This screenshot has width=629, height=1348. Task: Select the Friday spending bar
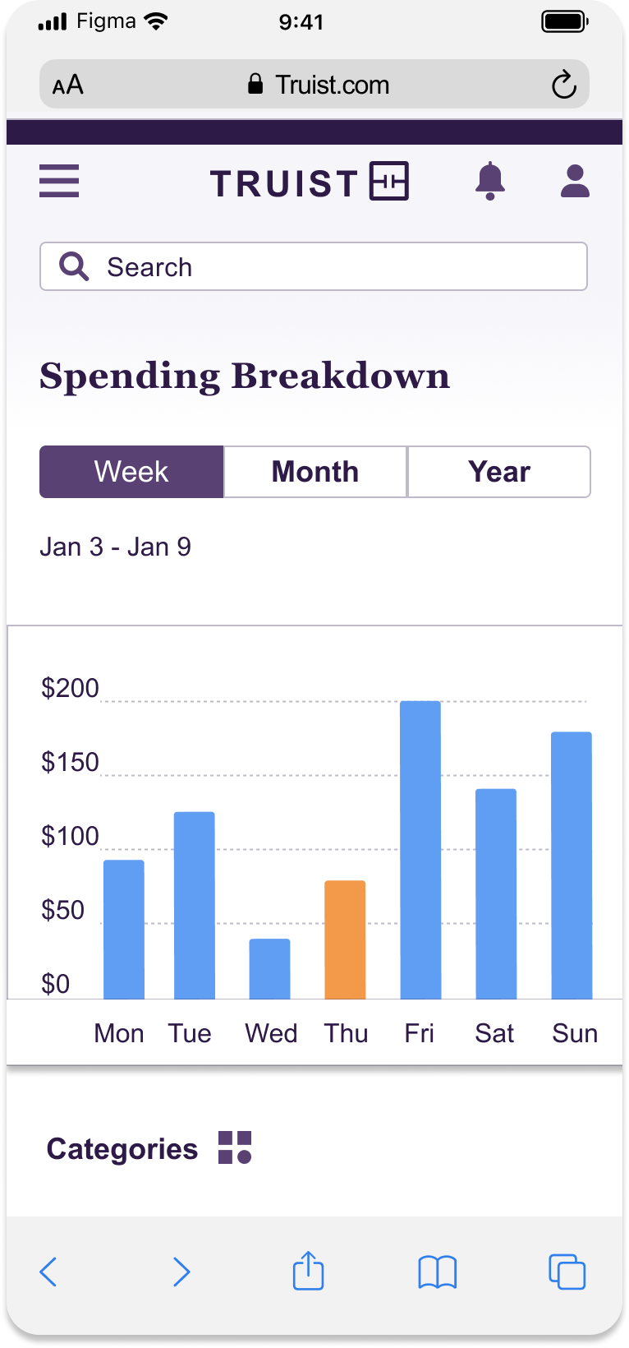pyautogui.click(x=420, y=850)
